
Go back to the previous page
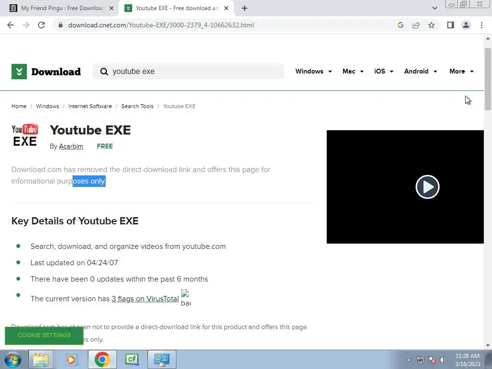click(x=11, y=25)
